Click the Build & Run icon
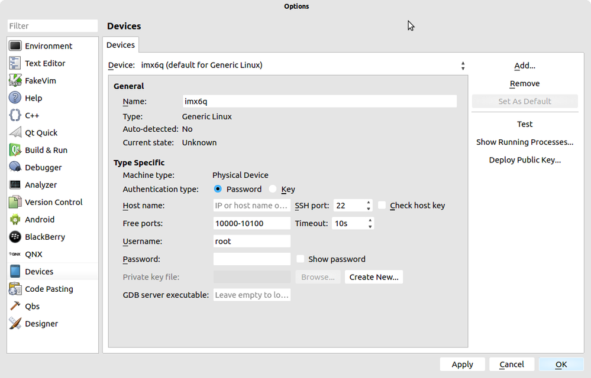Screen dimensions: 591x378 tap(15, 150)
